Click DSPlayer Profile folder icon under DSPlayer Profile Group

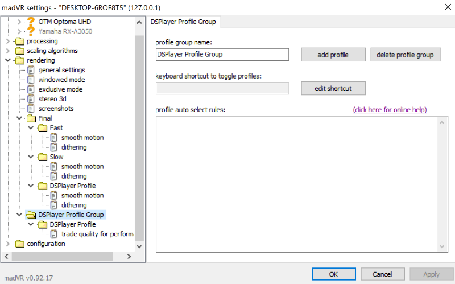pyautogui.click(x=43, y=224)
